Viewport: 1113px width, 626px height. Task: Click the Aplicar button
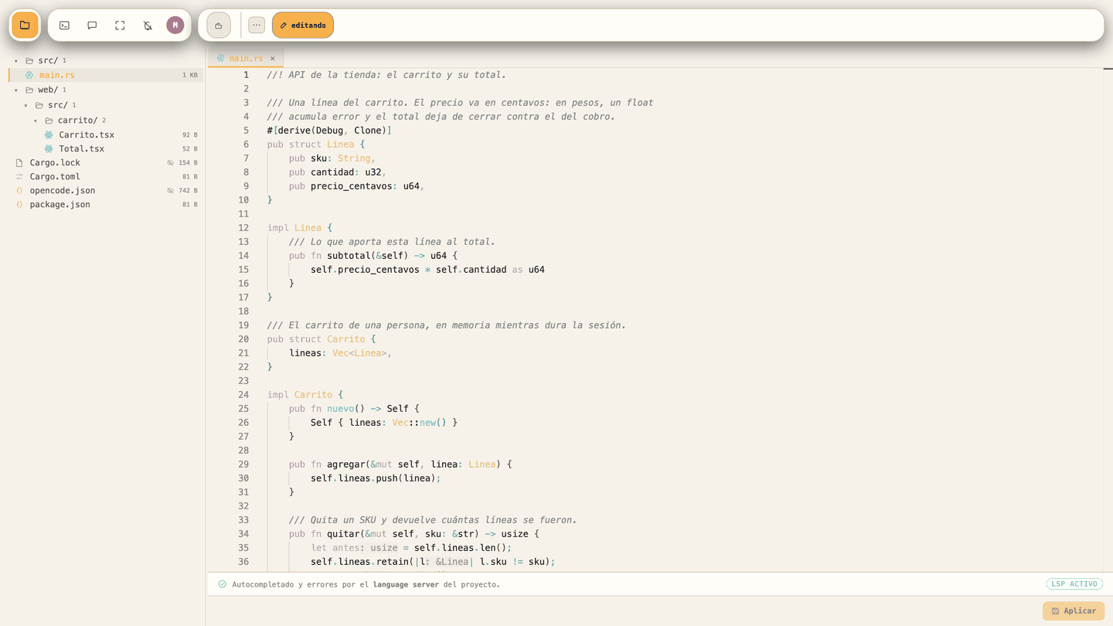point(1074,611)
